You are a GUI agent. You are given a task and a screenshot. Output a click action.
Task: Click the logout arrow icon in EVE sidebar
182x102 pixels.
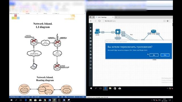(x=91, y=68)
